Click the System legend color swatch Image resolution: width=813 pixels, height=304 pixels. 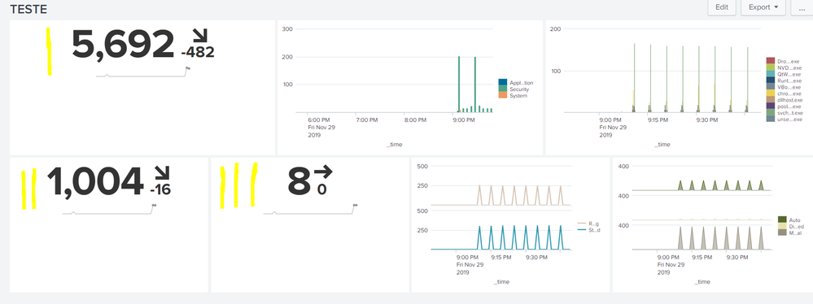(x=502, y=95)
